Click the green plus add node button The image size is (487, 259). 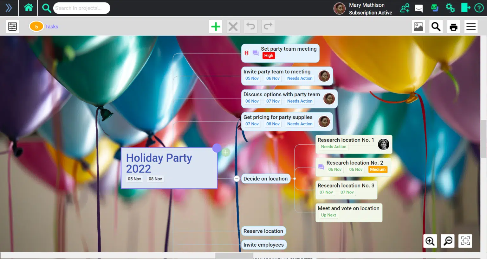click(x=216, y=27)
